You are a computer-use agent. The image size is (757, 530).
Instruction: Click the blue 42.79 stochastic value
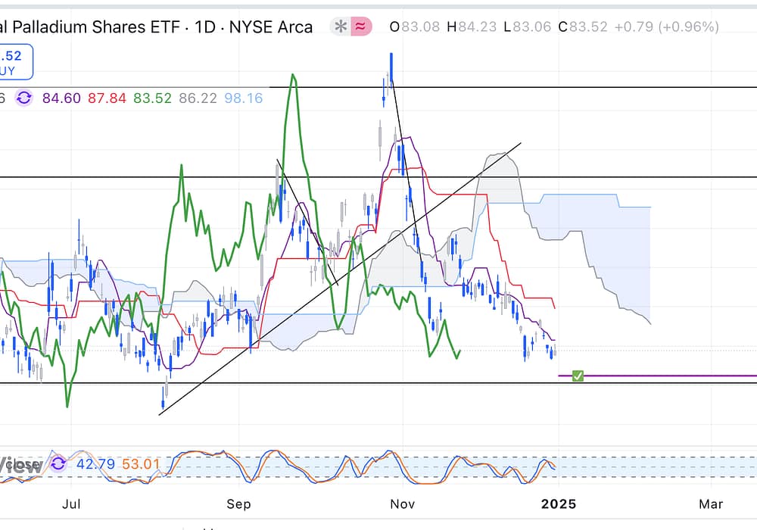tap(91, 463)
